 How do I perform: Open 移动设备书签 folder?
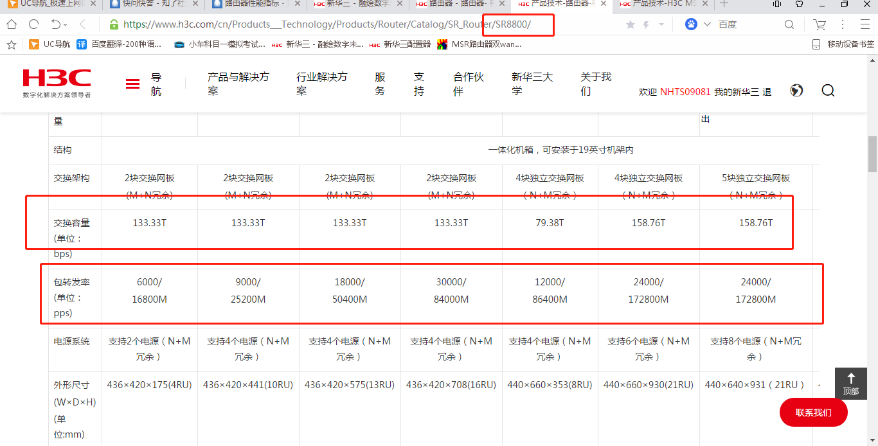pos(843,44)
